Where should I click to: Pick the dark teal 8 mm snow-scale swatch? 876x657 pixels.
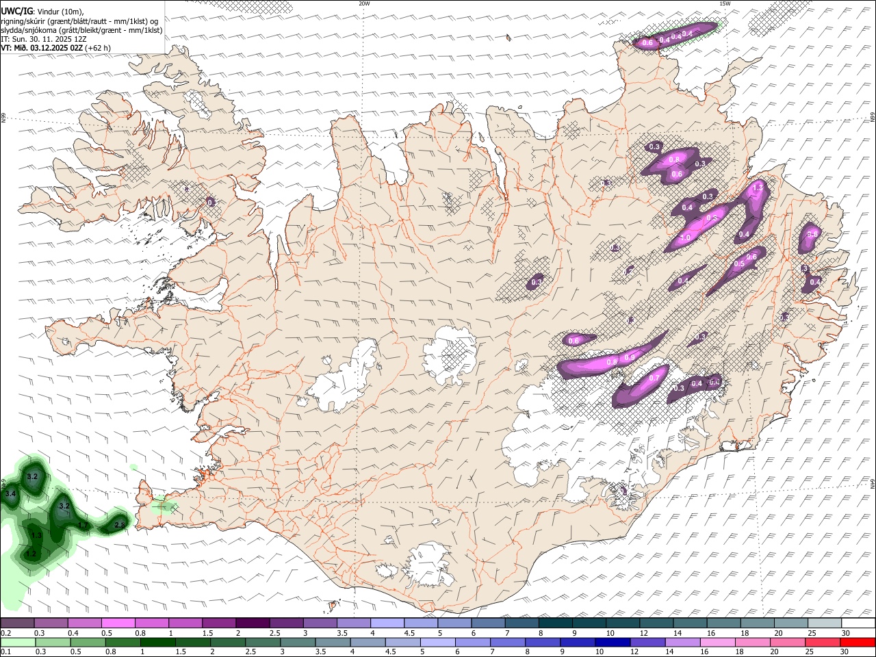[556, 623]
